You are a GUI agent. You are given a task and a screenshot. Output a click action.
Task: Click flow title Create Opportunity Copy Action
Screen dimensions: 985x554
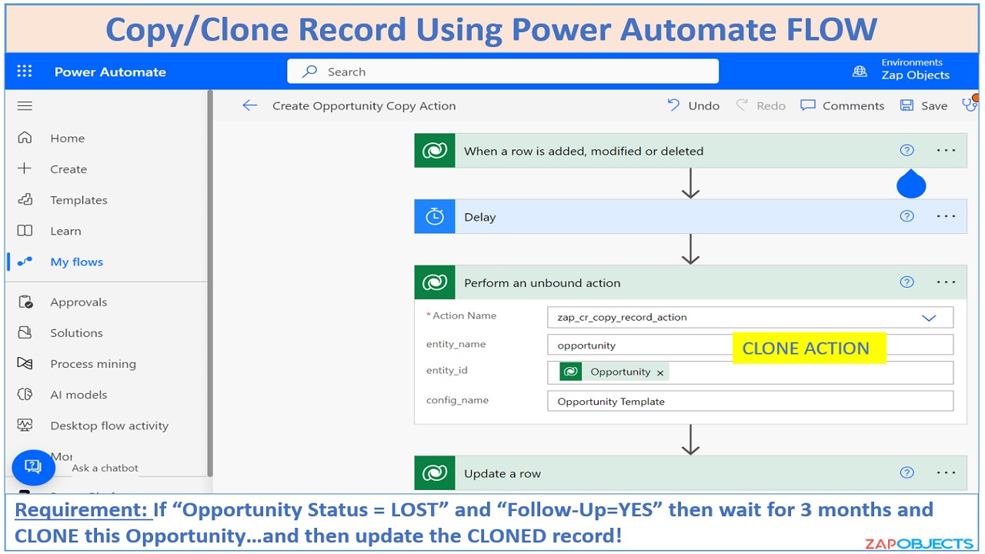[364, 106]
